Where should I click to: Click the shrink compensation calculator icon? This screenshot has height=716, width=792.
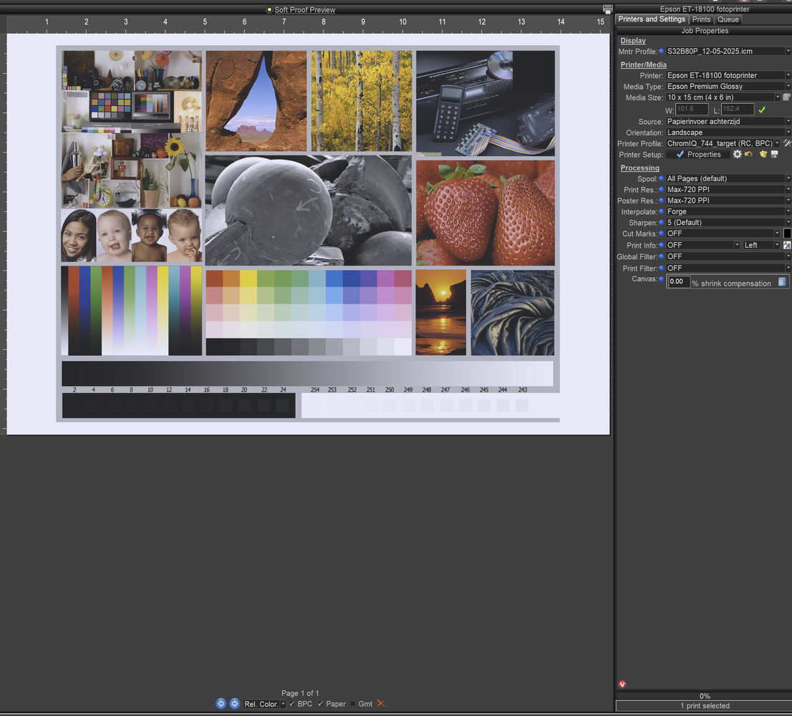[782, 282]
